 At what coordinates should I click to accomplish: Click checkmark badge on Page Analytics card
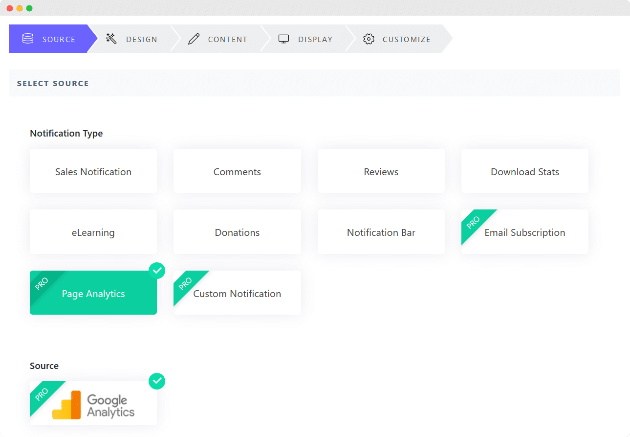[157, 271]
